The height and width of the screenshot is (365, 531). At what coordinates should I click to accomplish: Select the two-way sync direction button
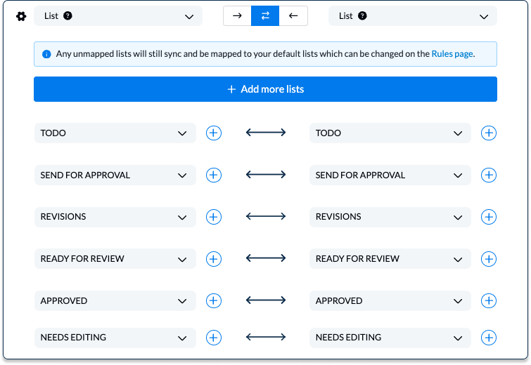265,15
